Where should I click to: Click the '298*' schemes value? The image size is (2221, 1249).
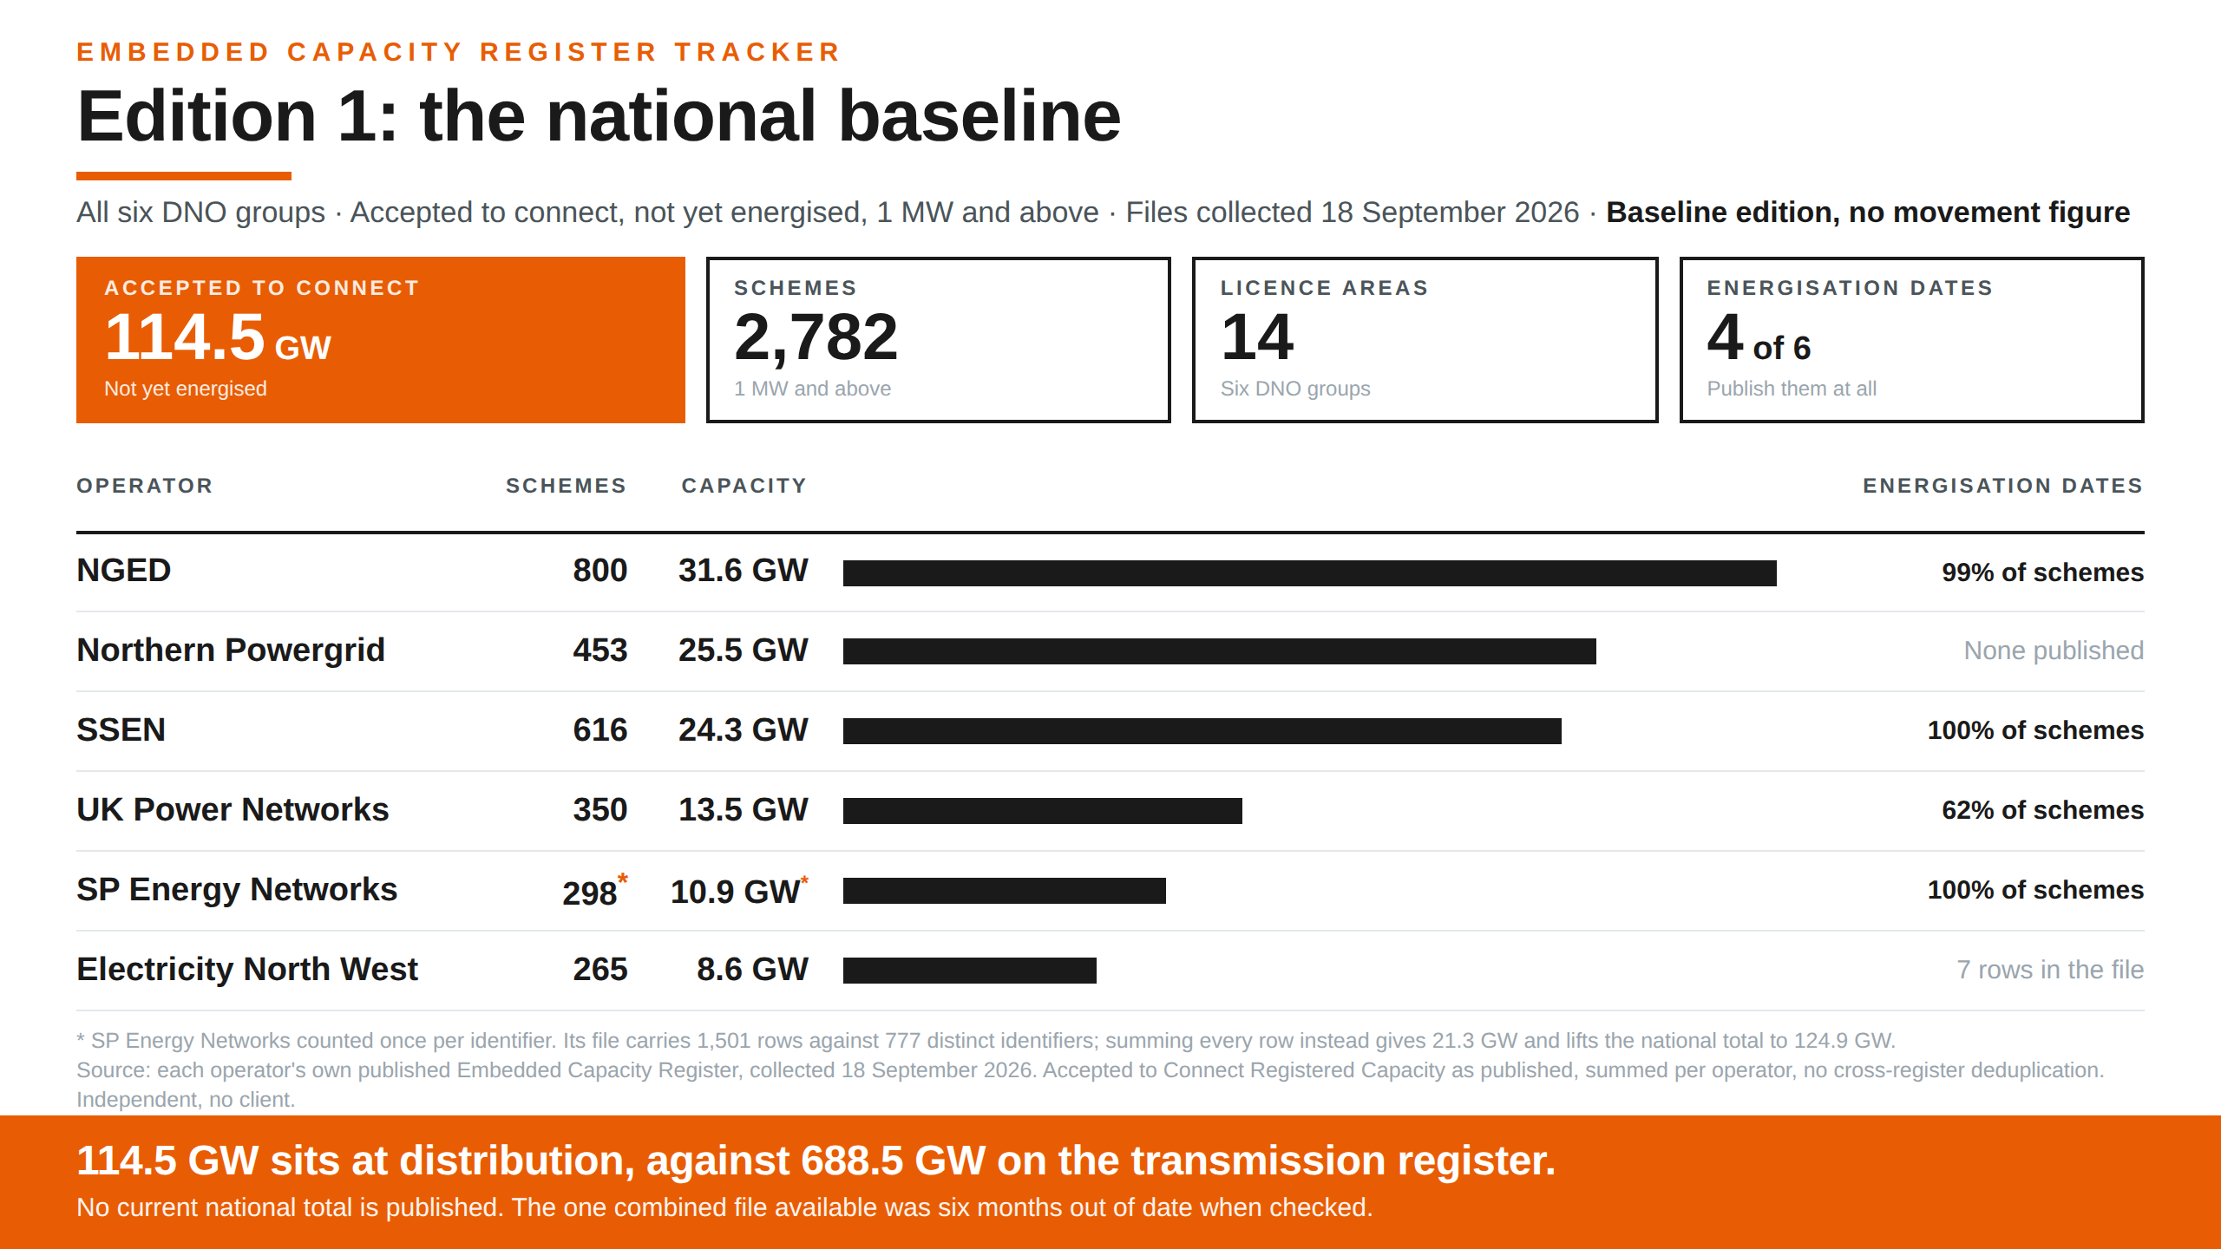point(595,891)
